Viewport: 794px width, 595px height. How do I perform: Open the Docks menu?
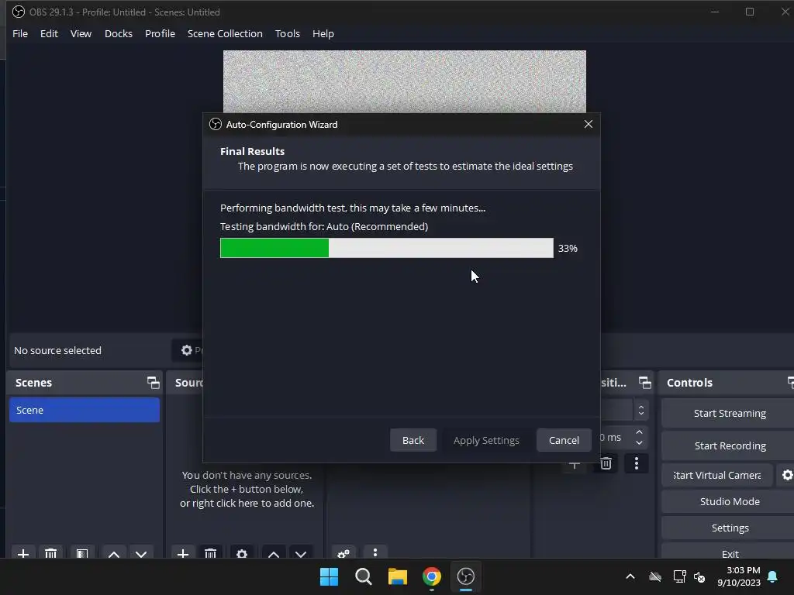tap(119, 33)
